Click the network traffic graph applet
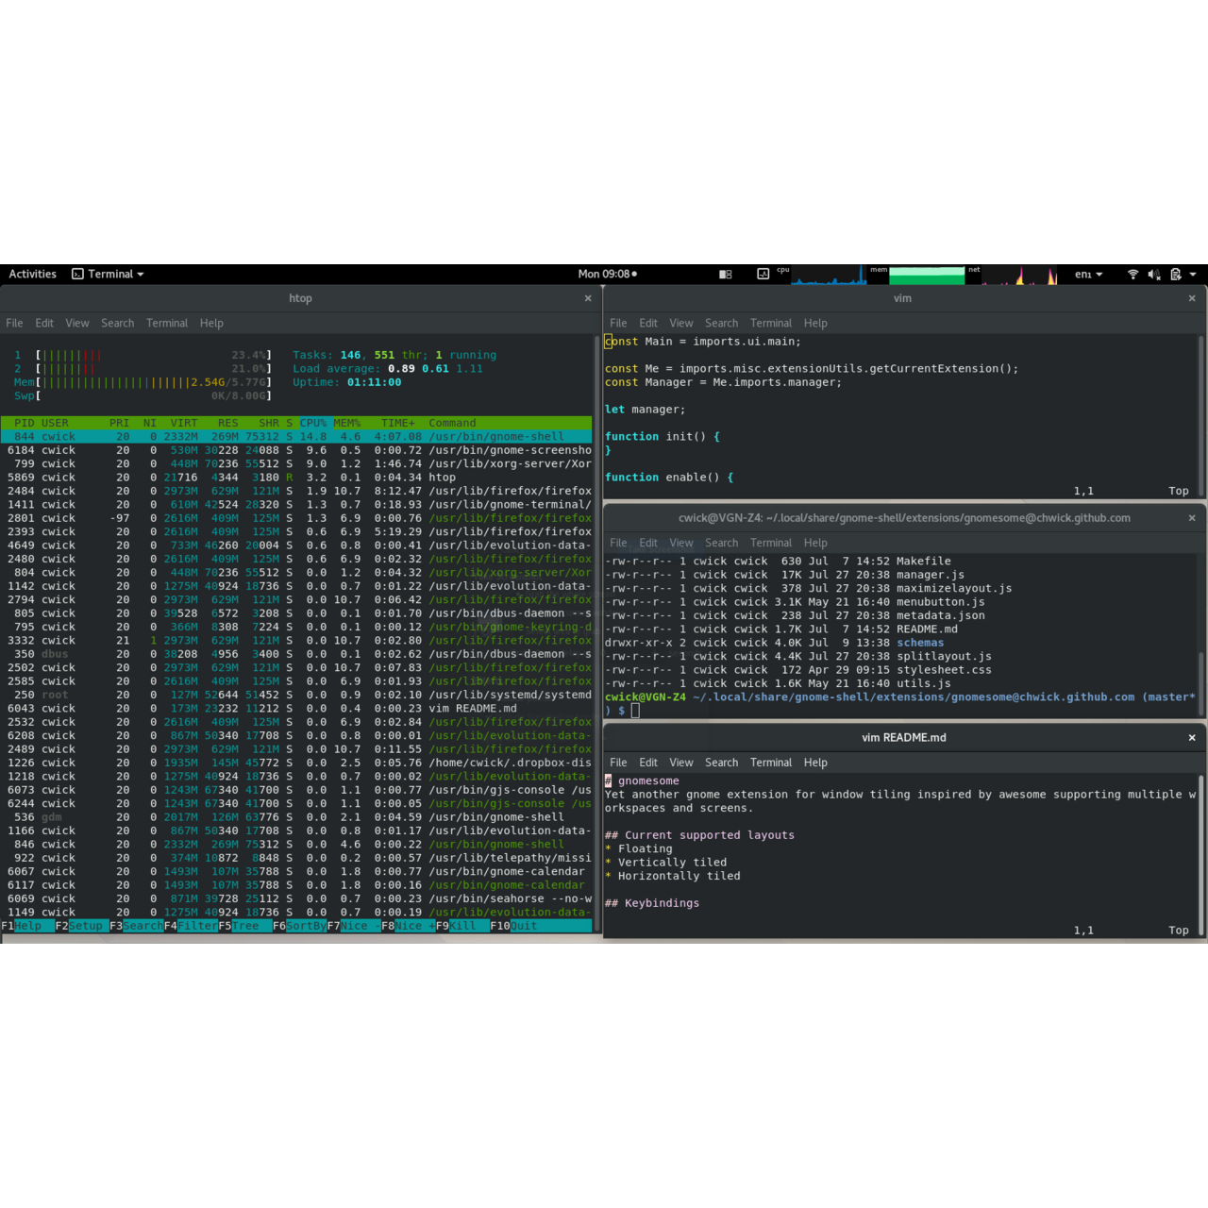 coord(1020,276)
